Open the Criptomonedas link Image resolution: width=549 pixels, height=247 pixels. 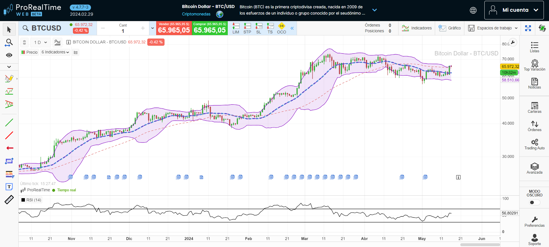(x=196, y=14)
